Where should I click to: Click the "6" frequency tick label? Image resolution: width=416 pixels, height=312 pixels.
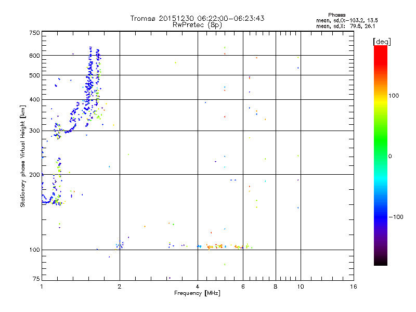click(x=243, y=287)
